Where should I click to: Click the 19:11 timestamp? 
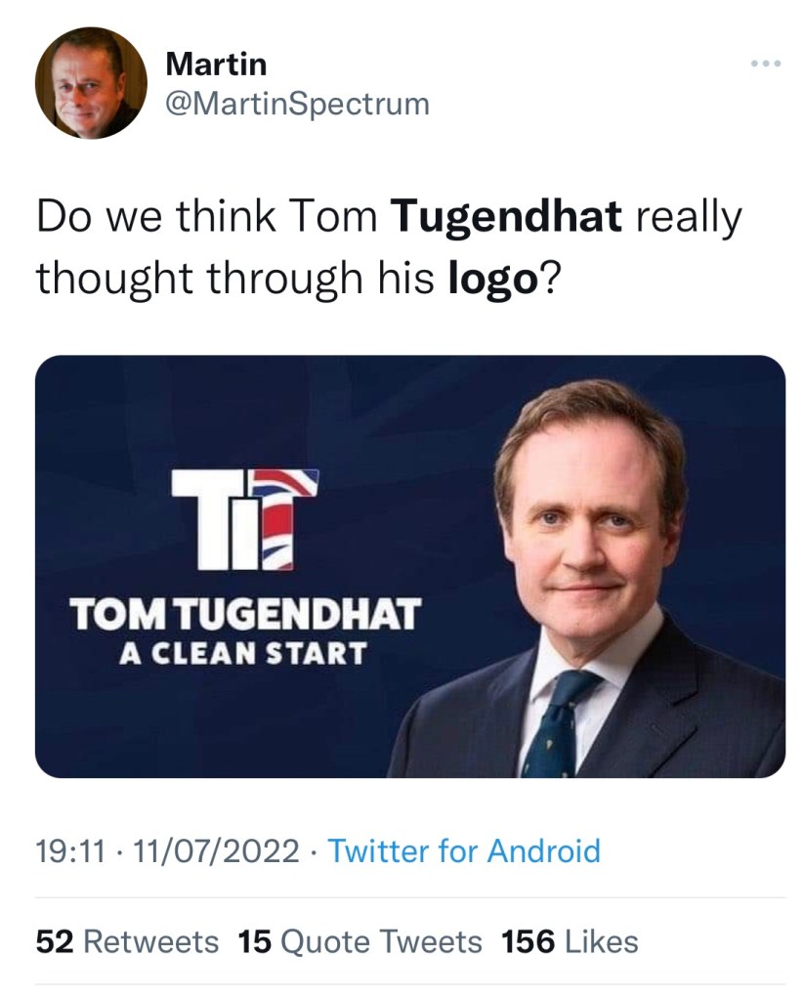(x=66, y=850)
